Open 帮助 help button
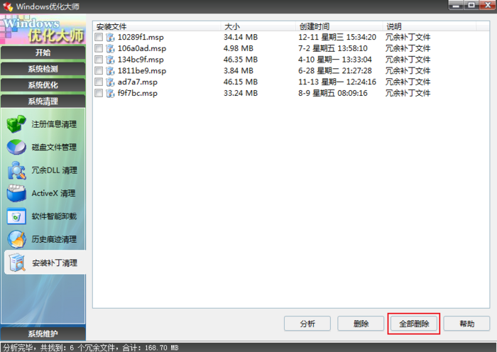This screenshot has width=497, height=352. coord(466,324)
